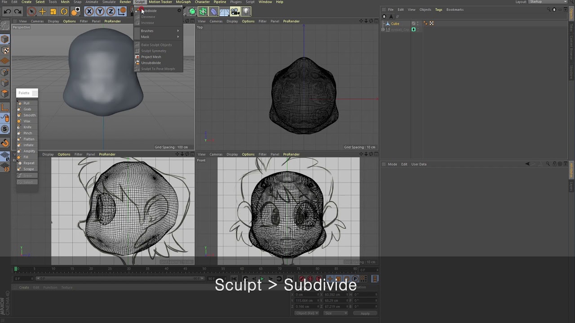This screenshot has height=323, width=575.
Task: Toggle Cube visibility dots
Action: click(x=418, y=23)
